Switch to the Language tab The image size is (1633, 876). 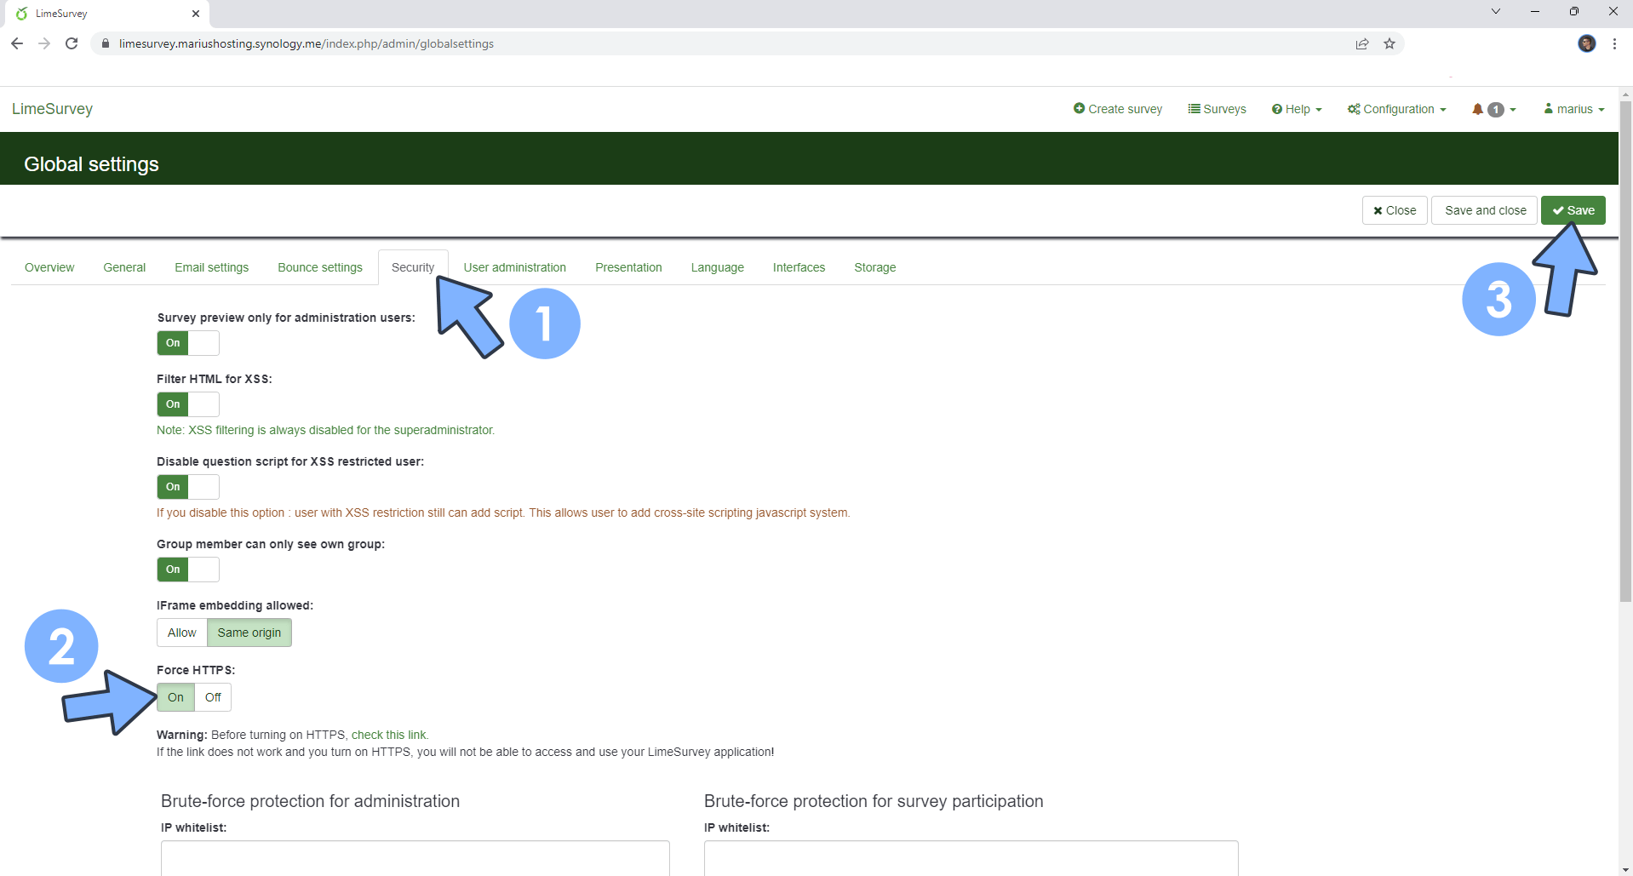[718, 267]
